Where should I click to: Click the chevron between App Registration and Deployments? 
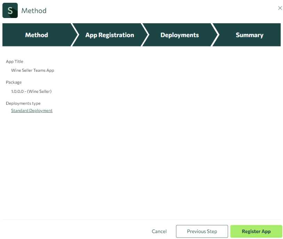click(146, 35)
